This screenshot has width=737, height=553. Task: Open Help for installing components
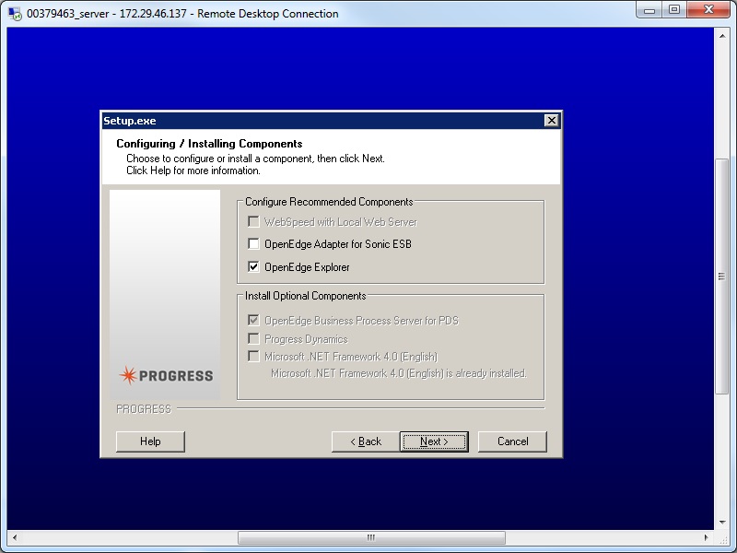[x=150, y=441]
